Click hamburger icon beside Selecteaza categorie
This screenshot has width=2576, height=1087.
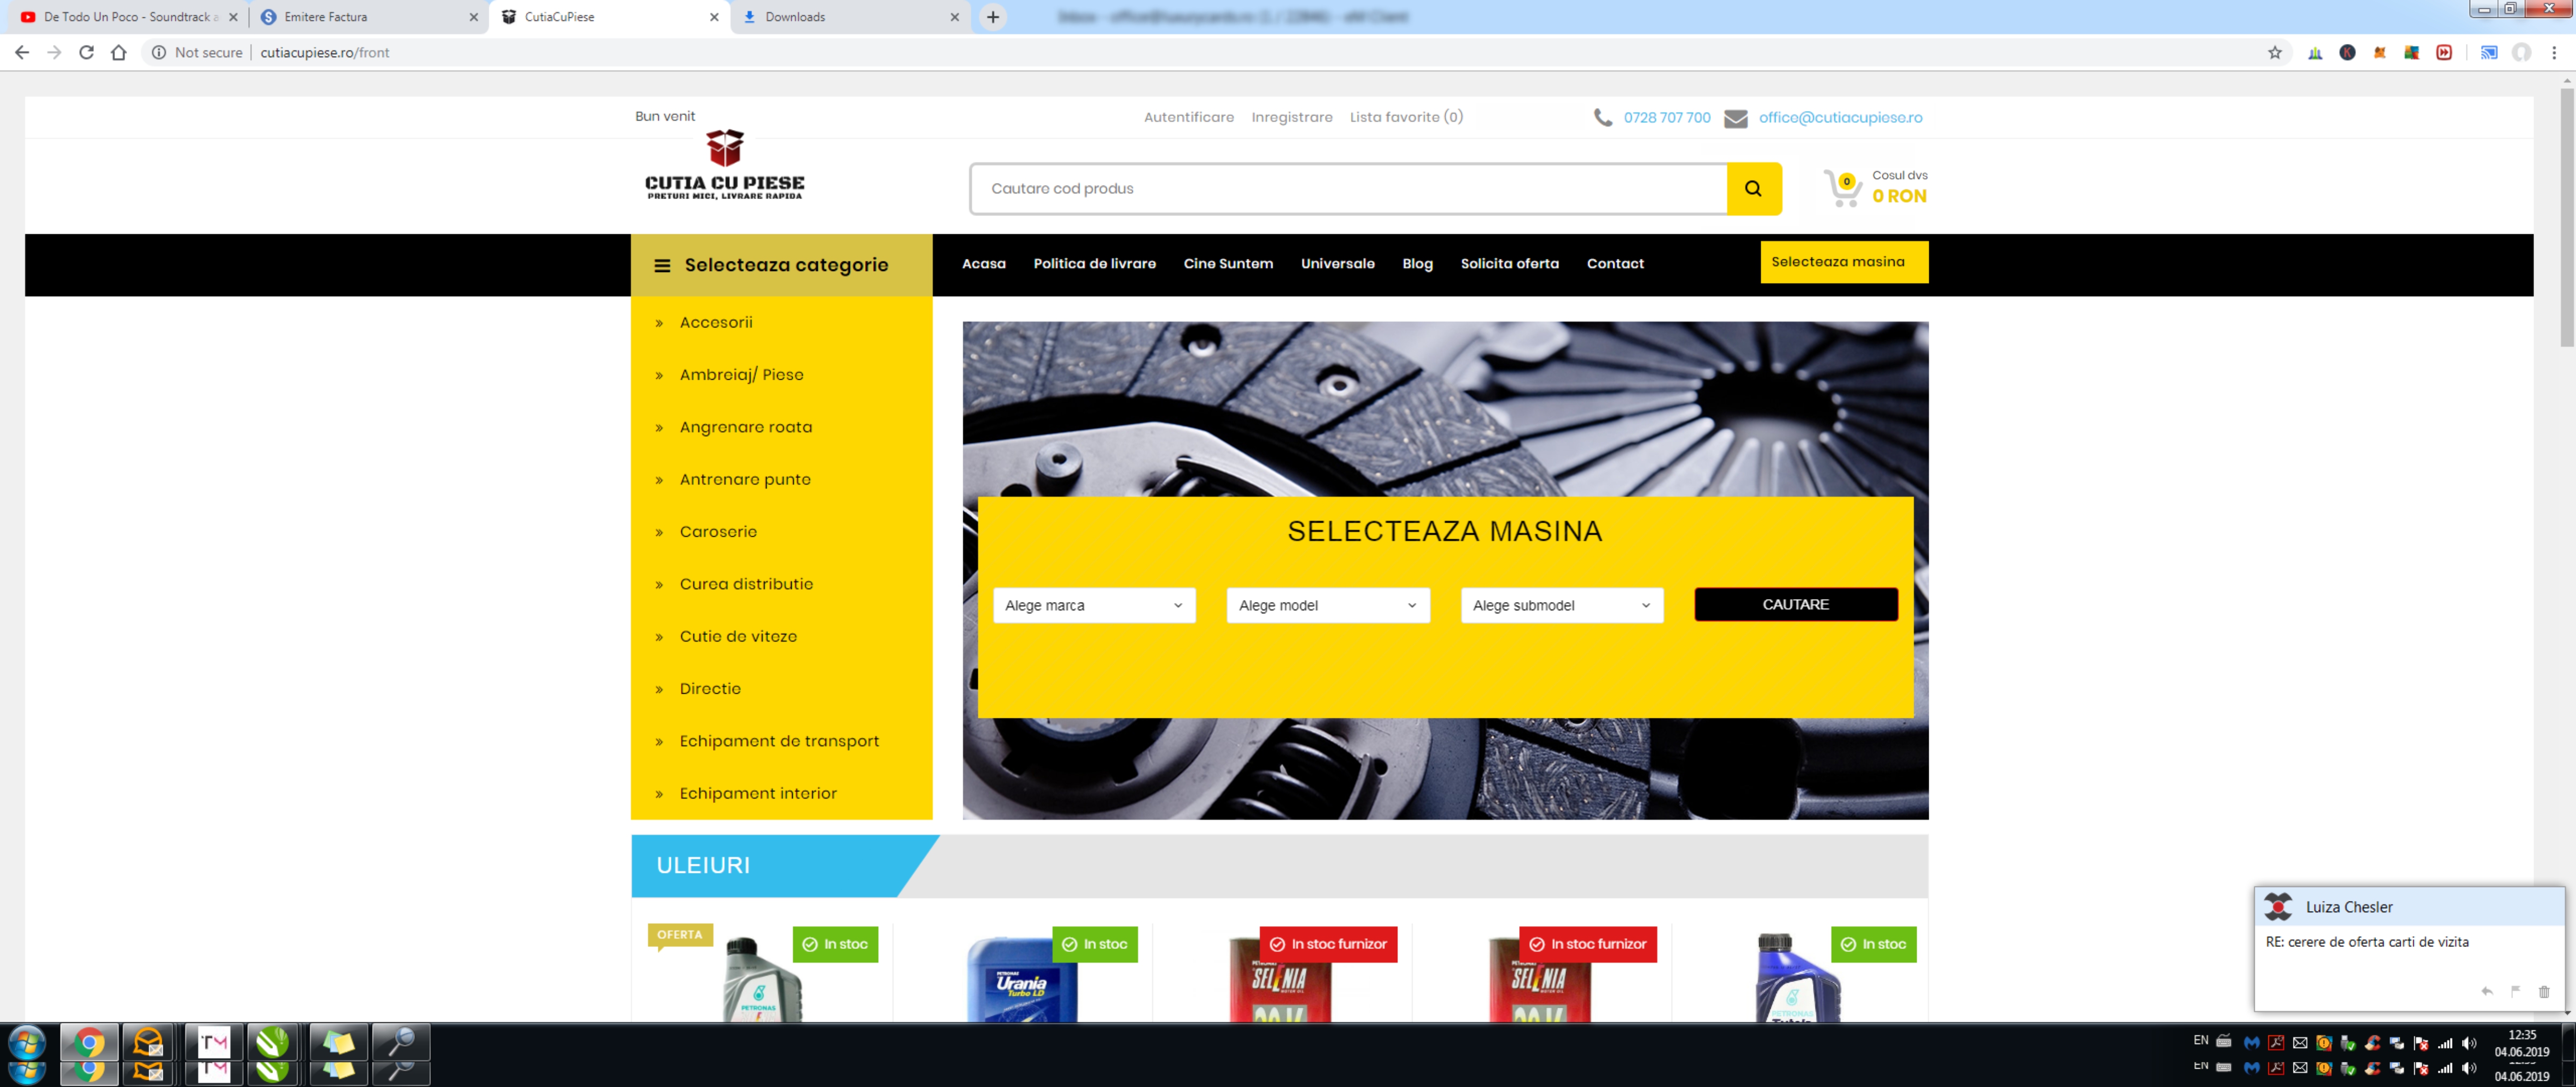coord(662,266)
